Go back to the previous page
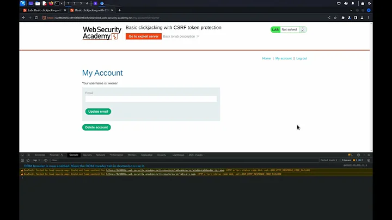Viewport: 392px width, 220px height. (x=23, y=18)
